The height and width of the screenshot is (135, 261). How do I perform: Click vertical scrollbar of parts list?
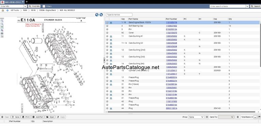(260, 45)
